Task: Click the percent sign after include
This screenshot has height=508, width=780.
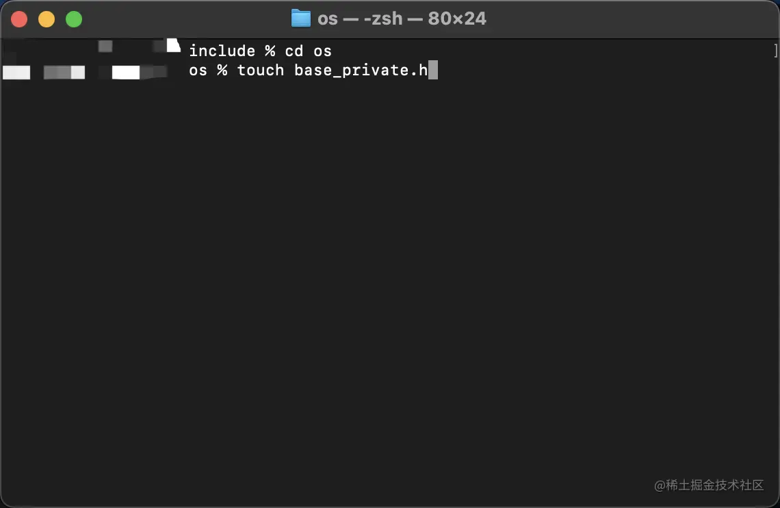Action: point(270,51)
